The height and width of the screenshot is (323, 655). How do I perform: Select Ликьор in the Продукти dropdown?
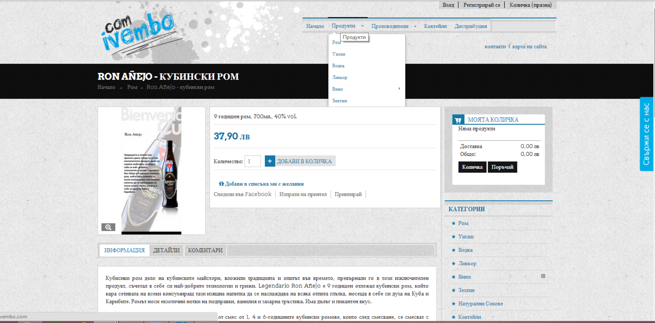click(x=340, y=77)
